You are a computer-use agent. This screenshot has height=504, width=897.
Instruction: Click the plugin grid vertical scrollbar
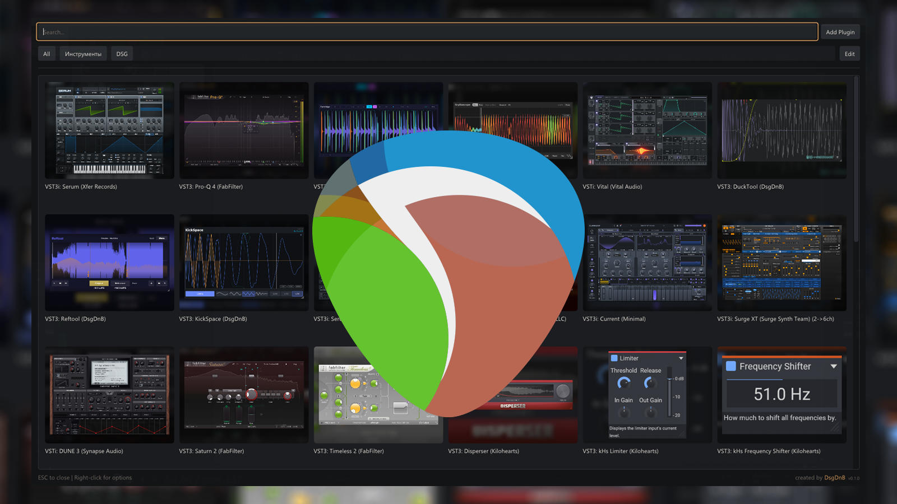[x=856, y=160]
